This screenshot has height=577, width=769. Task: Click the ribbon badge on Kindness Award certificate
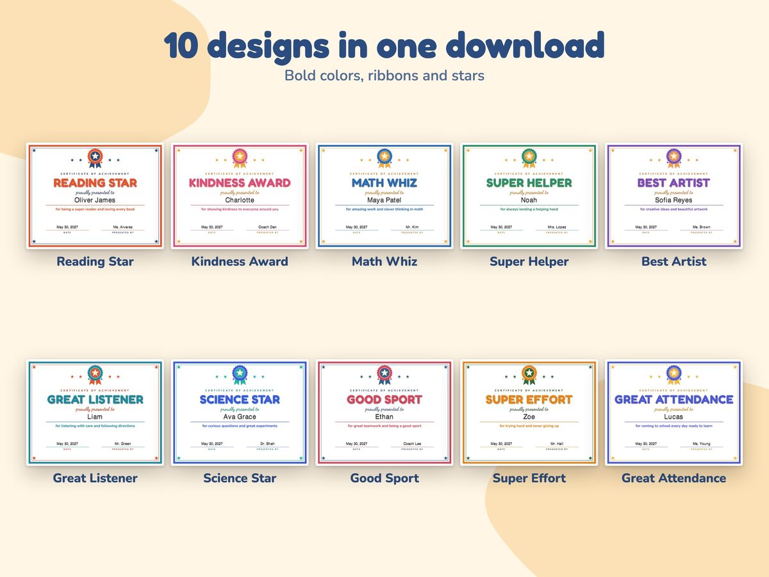pos(240,158)
